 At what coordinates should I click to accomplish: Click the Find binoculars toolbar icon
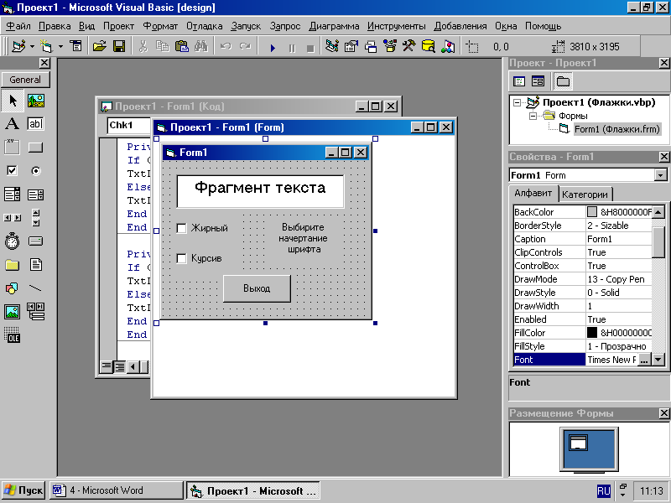point(201,46)
